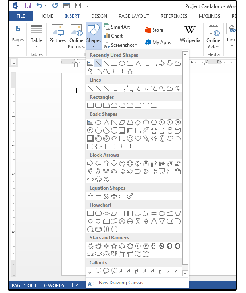Select Double Arrow line in Lines section

tap(106, 88)
